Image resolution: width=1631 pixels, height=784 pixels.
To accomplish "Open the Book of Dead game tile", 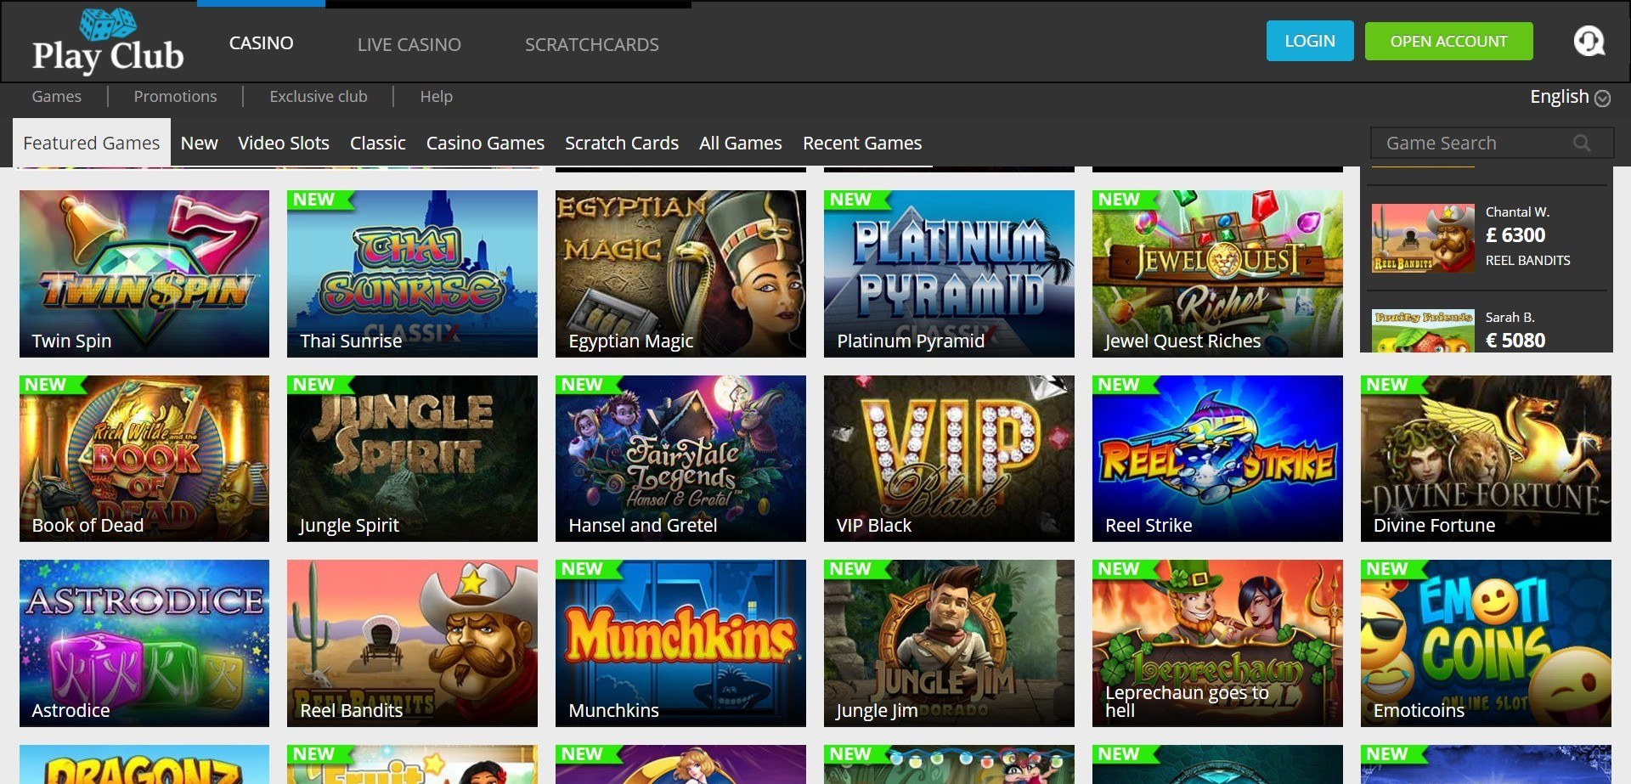I will pos(144,459).
